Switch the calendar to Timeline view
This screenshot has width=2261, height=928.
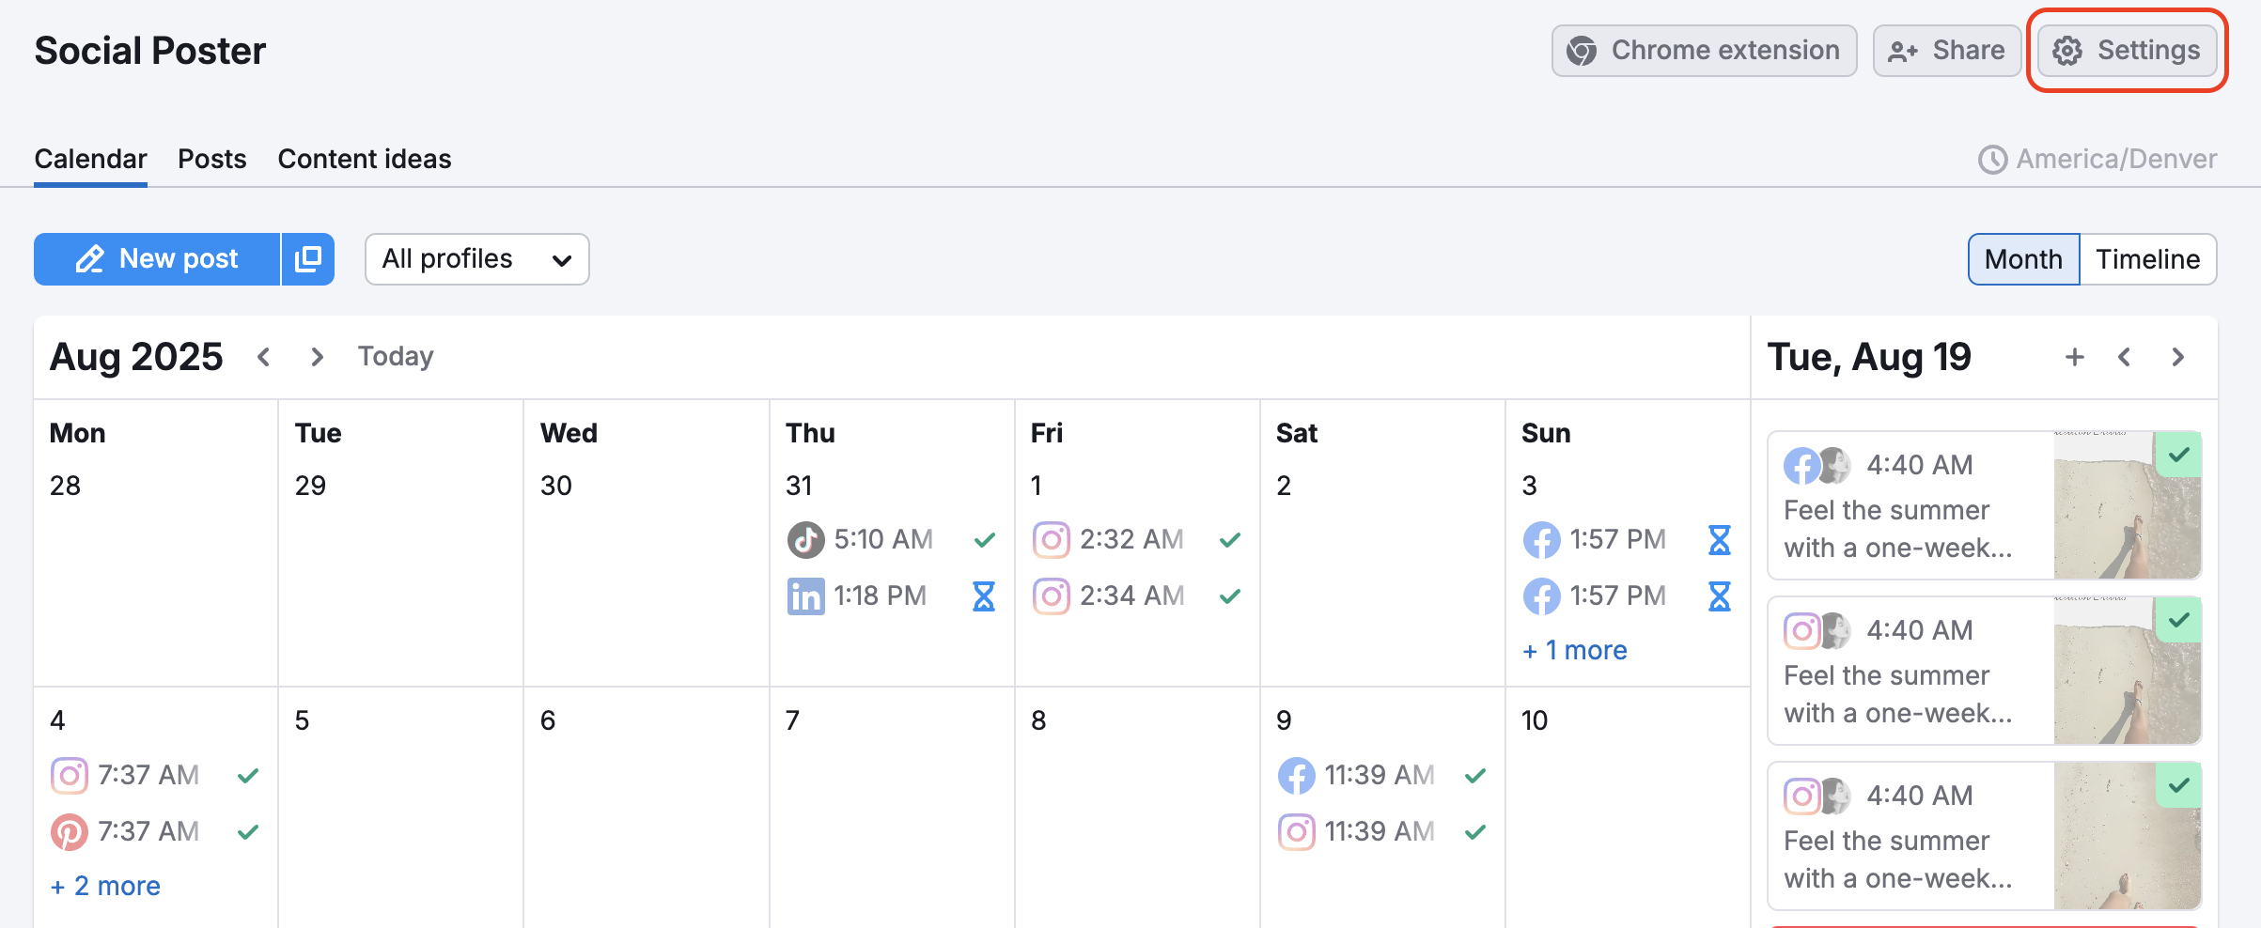(2149, 259)
